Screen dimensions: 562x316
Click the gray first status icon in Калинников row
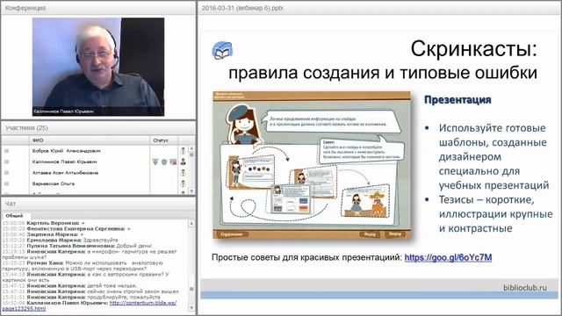155,162
